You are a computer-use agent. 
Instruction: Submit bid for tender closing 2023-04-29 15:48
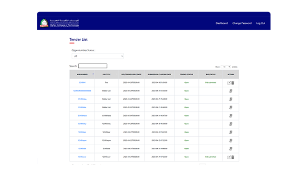(x=231, y=99)
